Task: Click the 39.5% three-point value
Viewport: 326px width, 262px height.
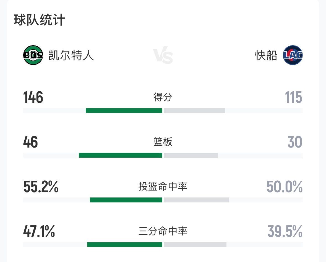Action: pos(285,232)
